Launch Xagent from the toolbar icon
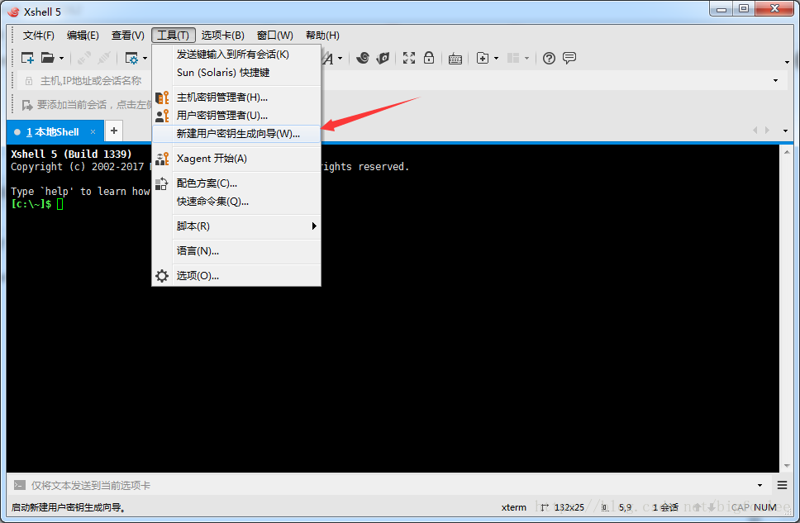Image resolution: width=800 pixels, height=523 pixels. tap(383, 58)
